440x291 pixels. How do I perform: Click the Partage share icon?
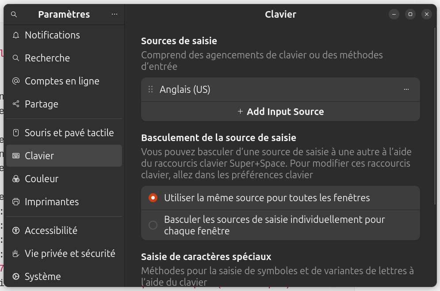[x=16, y=104]
